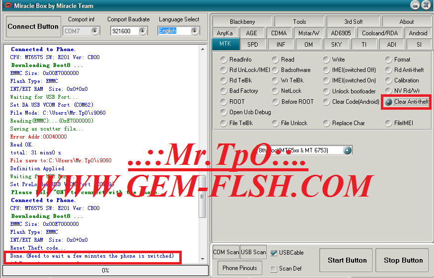Screen dimensions: 434x278
Task: Enable the Scan Def checkbox
Action: click(x=274, y=268)
